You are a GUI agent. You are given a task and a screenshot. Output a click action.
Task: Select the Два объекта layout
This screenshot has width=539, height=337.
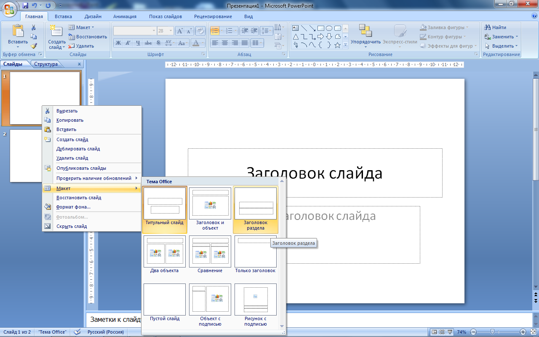(165, 254)
